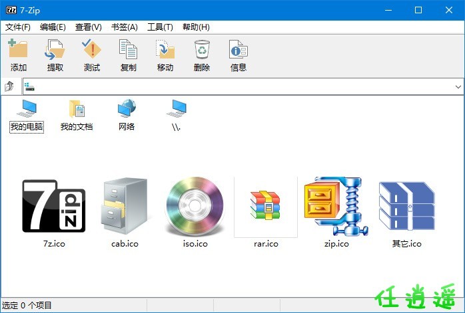The width and height of the screenshot is (465, 313).
Task: Open the 帮助(H) menu
Action: (196, 27)
